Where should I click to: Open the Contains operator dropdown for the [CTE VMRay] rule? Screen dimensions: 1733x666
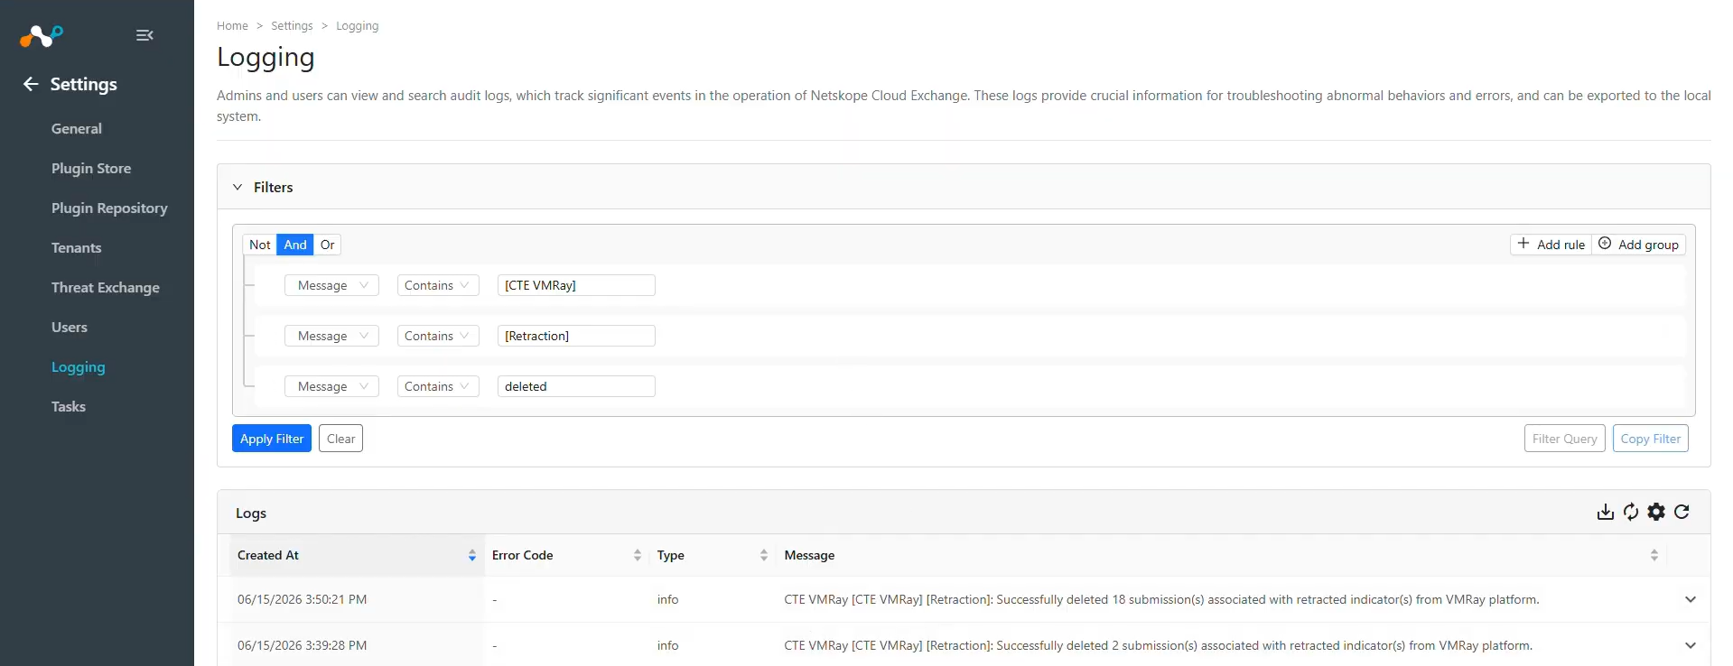click(438, 285)
